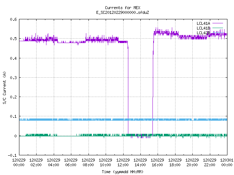Click the -0.1 y-axis tick label
Screen dimensions: 234x175
(12, 155)
